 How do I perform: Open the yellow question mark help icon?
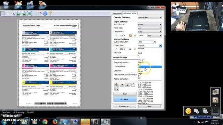click(50, 13)
